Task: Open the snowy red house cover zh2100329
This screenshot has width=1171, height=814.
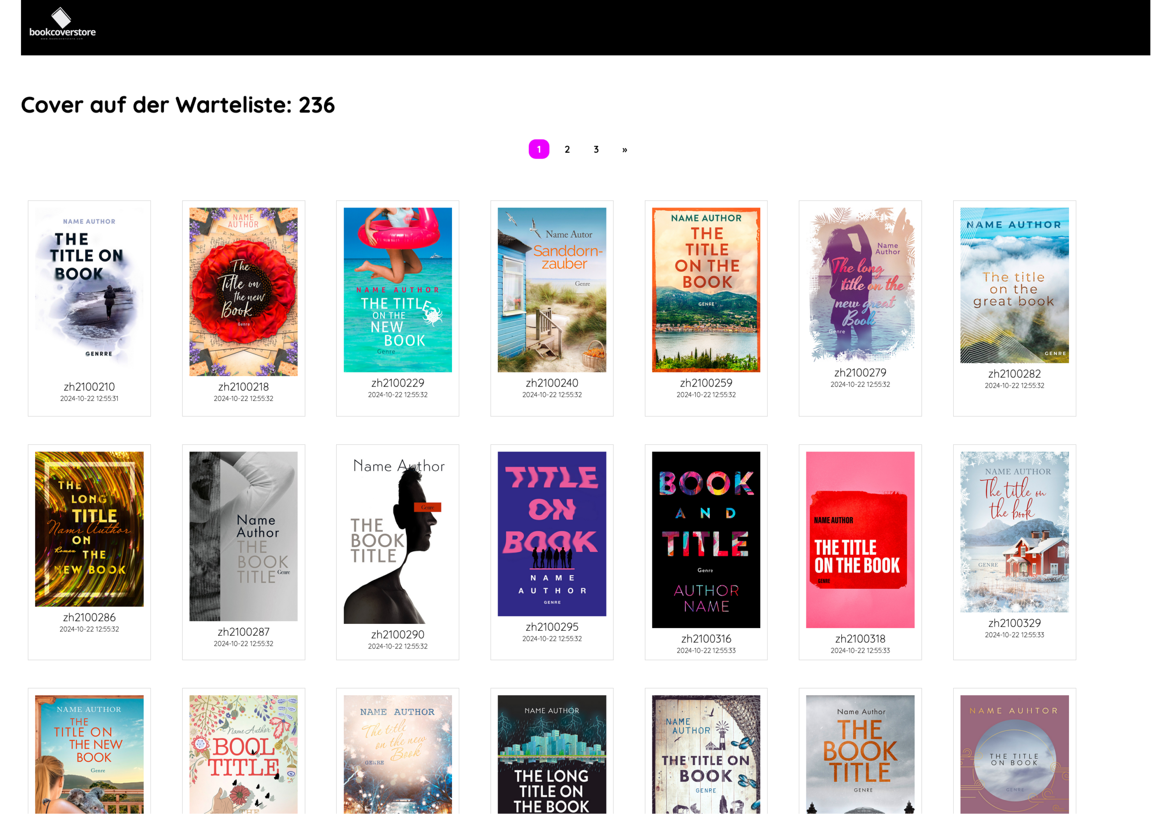Action: pyautogui.click(x=1014, y=532)
